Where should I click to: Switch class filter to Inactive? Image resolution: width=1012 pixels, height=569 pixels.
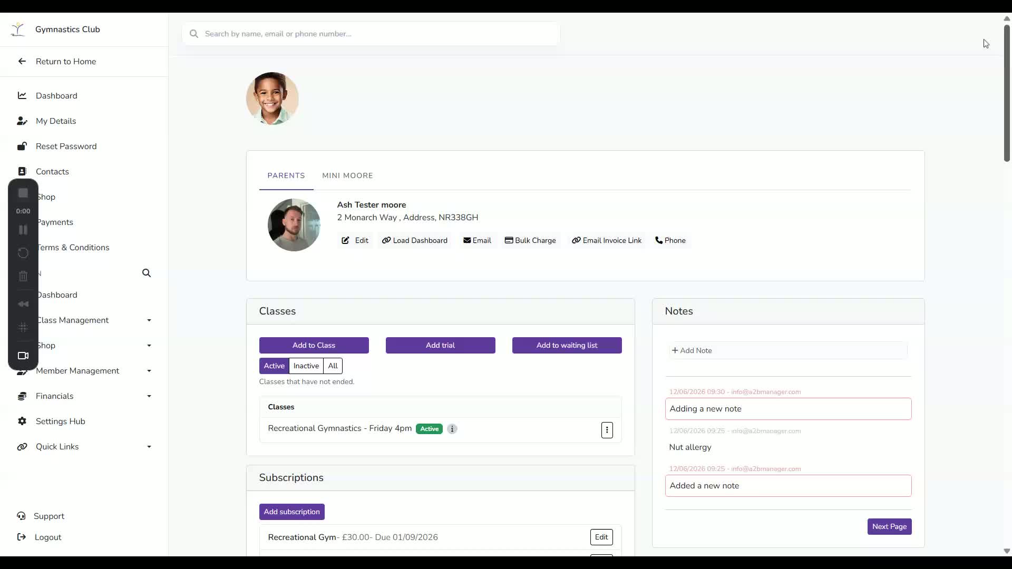(x=306, y=366)
